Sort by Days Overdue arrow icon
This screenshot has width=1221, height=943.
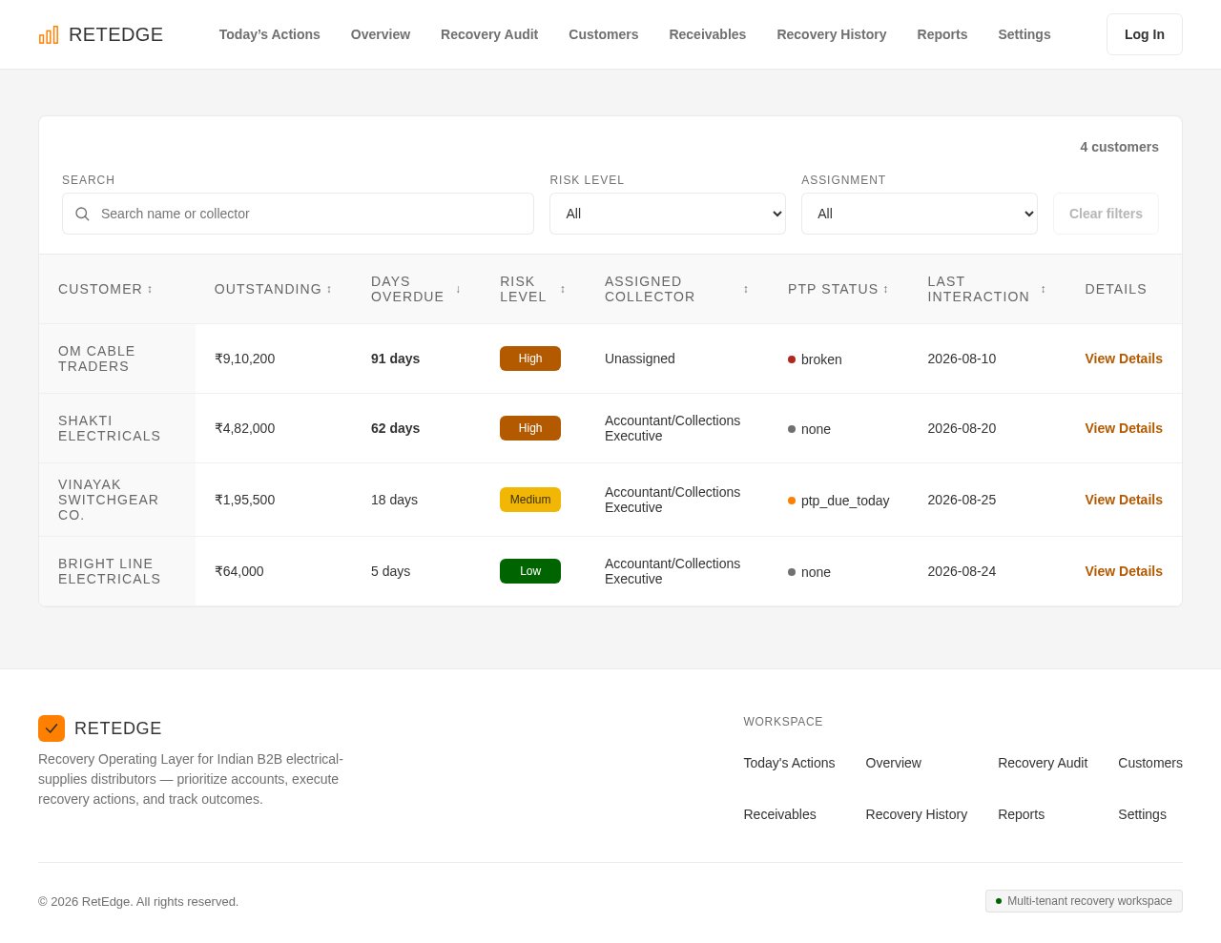click(458, 289)
